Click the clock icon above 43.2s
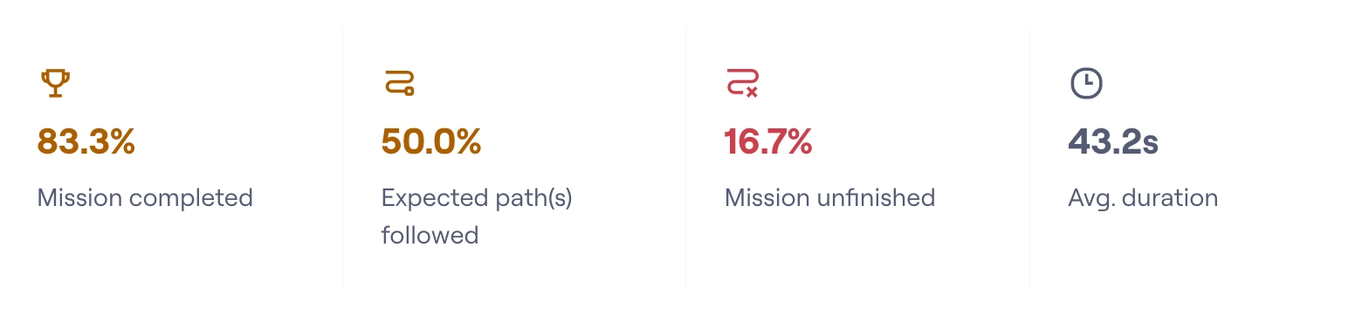The image size is (1369, 316). (x=1086, y=84)
